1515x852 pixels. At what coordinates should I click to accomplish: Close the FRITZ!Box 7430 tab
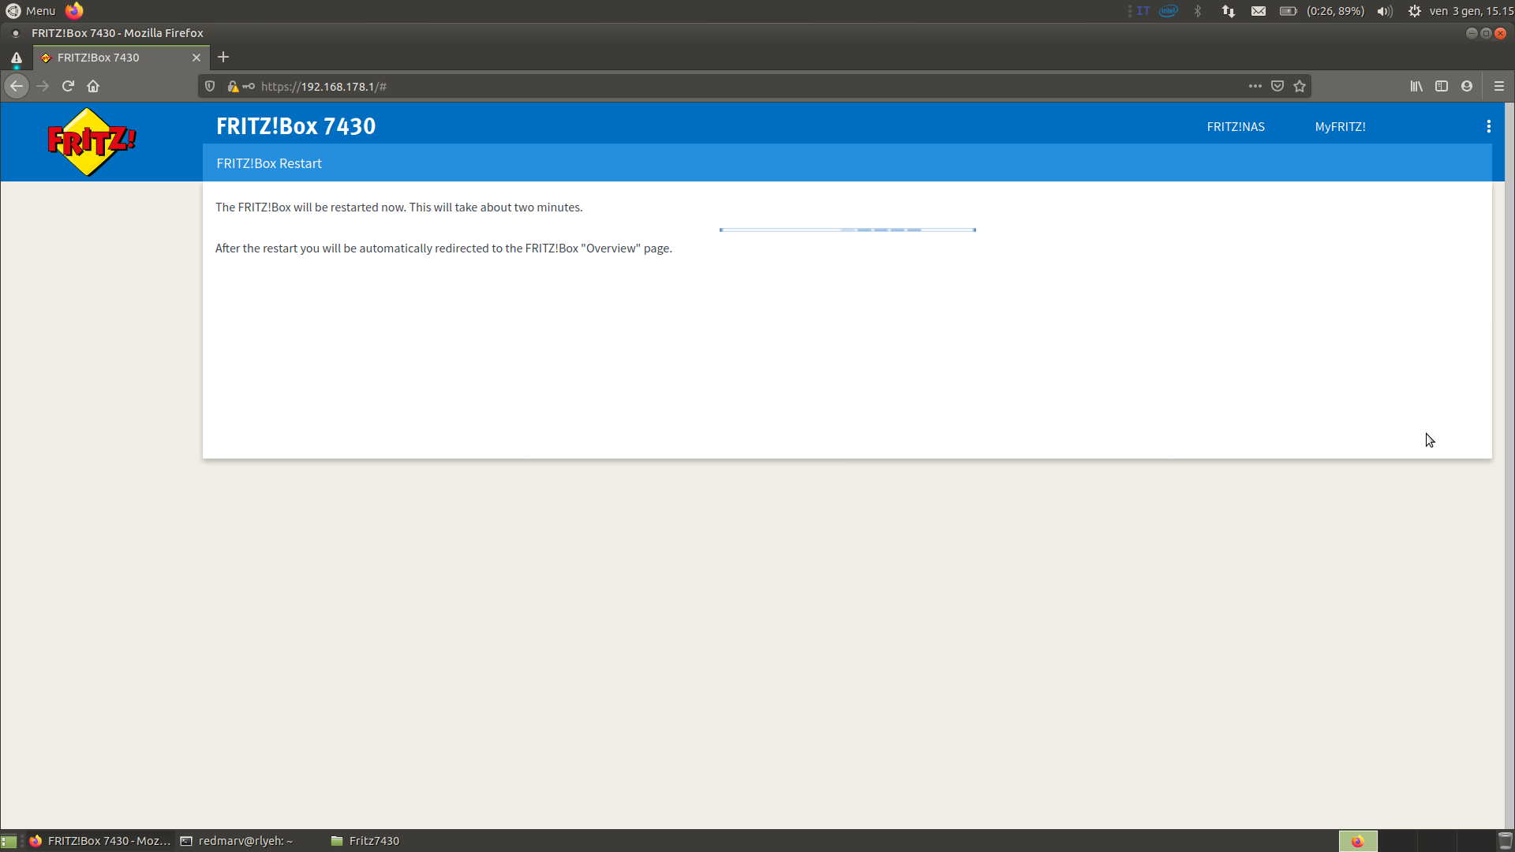pos(196,58)
